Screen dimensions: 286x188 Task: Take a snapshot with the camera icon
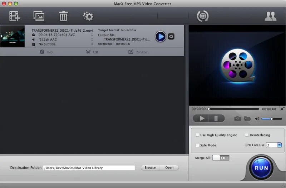(237, 119)
